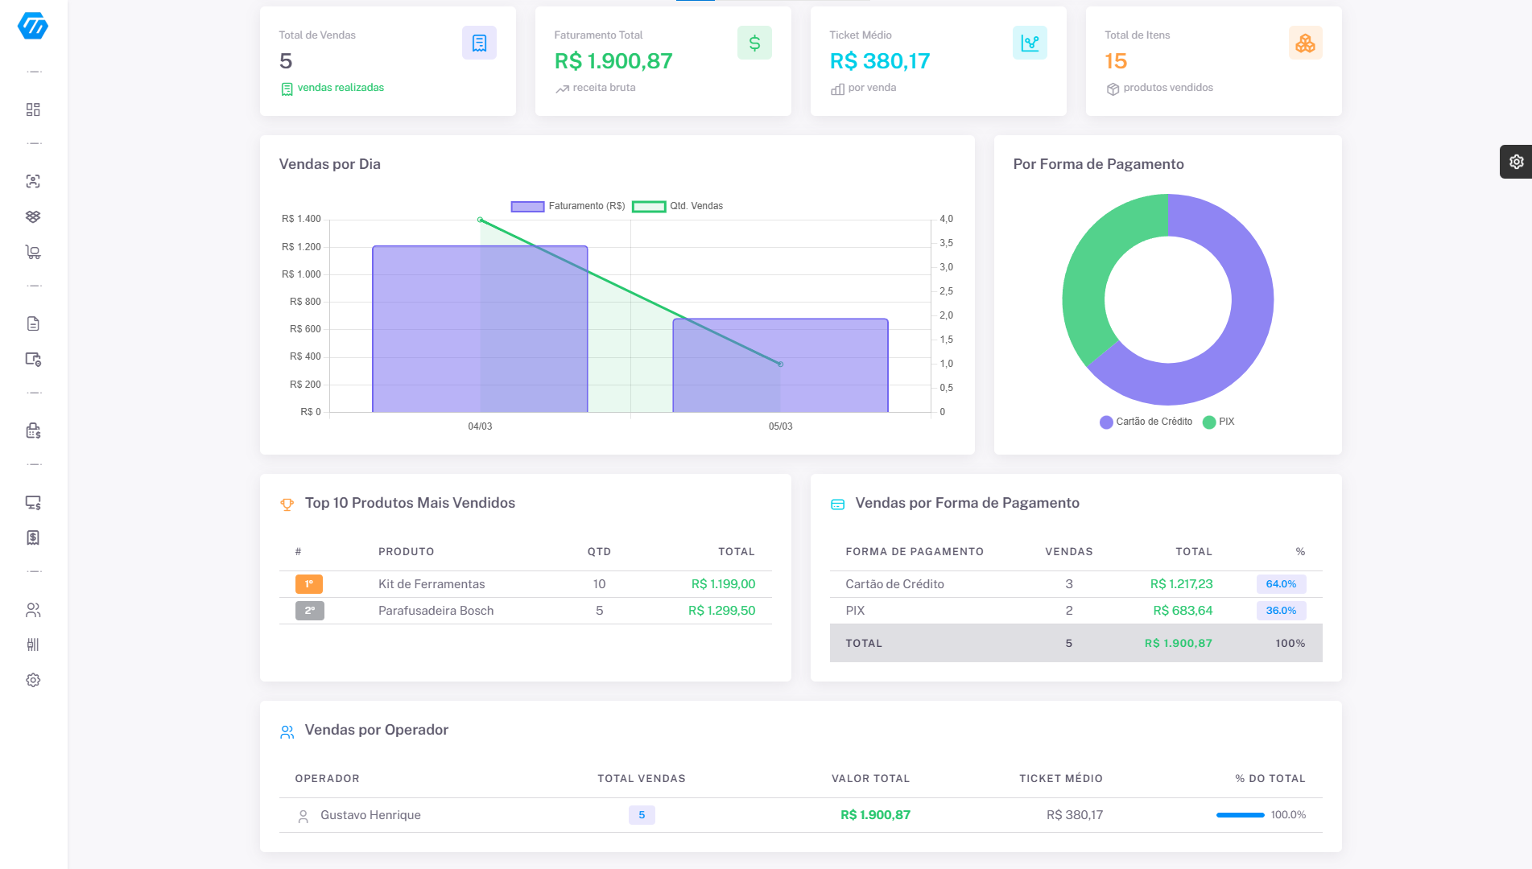Screen dimensions: 1532x869
Task: Open the settings gear in sidebar
Action: coord(33,680)
